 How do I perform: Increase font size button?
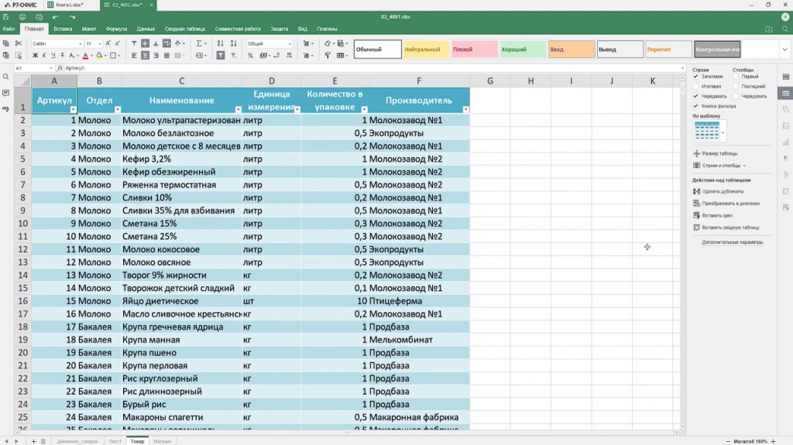coord(108,43)
